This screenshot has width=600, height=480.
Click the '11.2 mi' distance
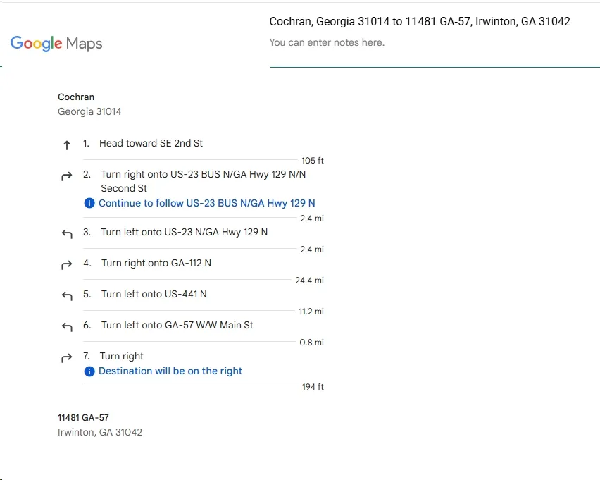click(311, 312)
